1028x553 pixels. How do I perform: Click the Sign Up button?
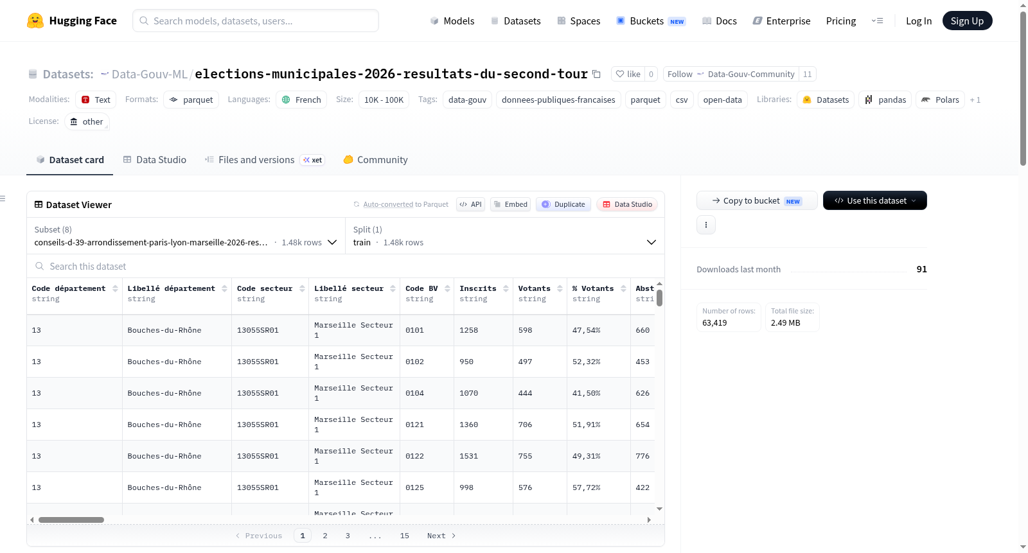click(x=967, y=21)
